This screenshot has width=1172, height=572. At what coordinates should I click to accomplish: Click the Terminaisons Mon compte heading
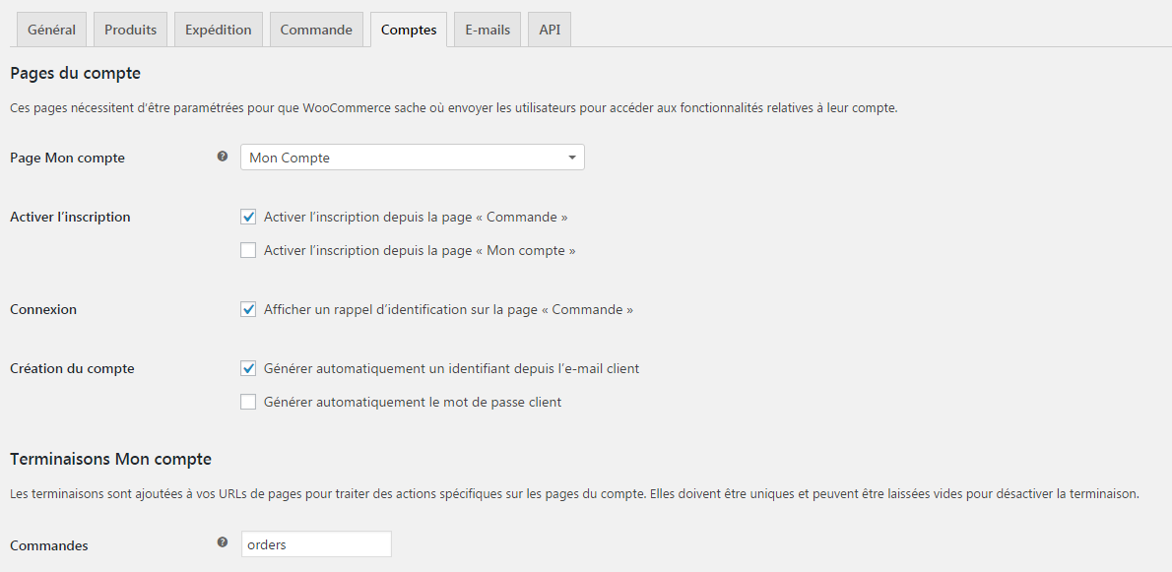[x=110, y=459]
